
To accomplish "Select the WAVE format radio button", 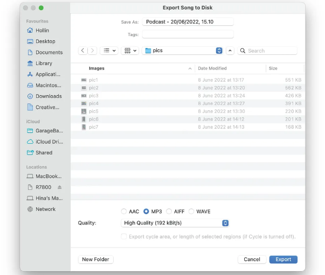I will [192, 211].
